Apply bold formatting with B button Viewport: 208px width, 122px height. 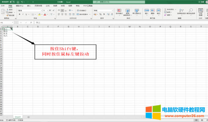(20, 14)
